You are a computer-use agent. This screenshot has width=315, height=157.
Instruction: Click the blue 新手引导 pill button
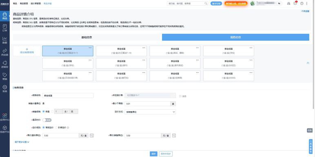coord(216,3)
